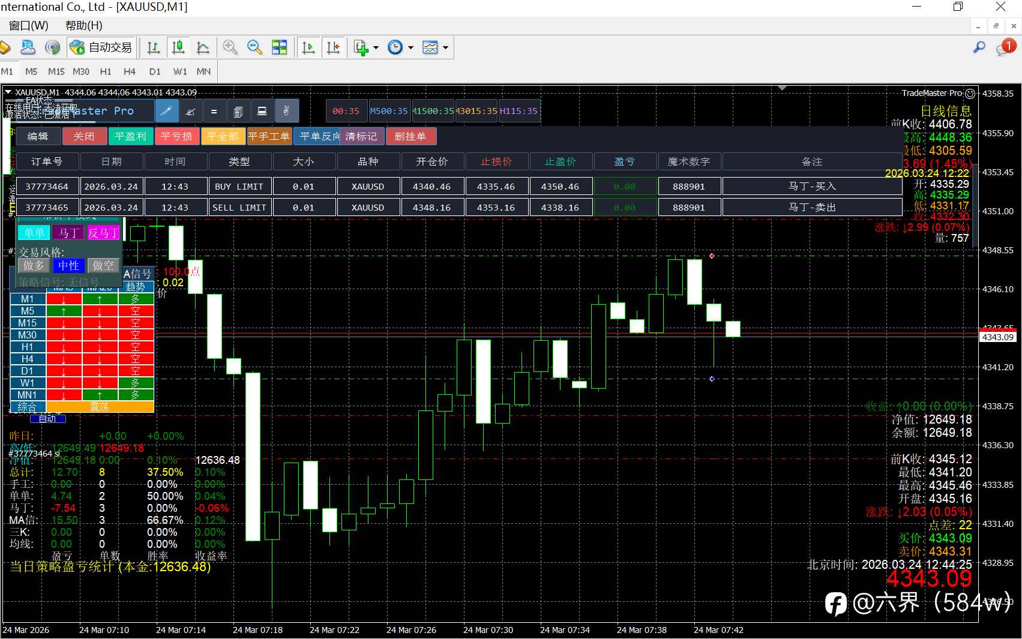Click the red 关闭 button

[85, 136]
